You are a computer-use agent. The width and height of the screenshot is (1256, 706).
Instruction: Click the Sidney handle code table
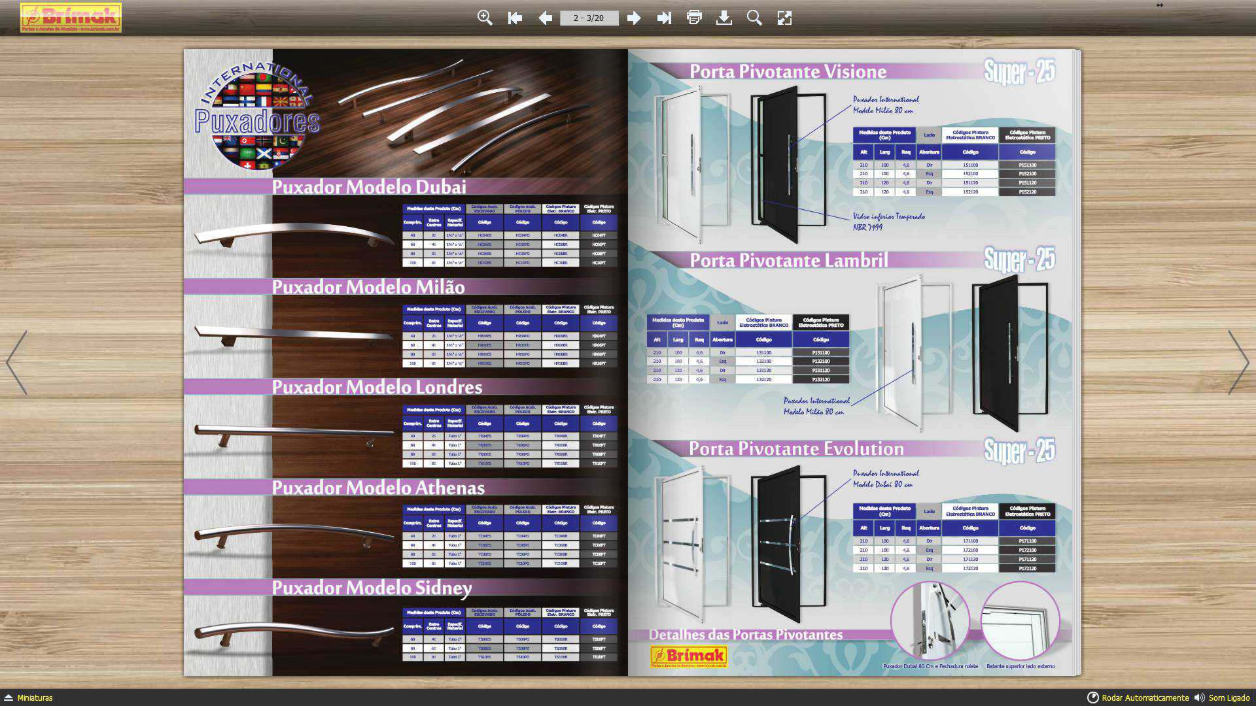click(x=510, y=635)
